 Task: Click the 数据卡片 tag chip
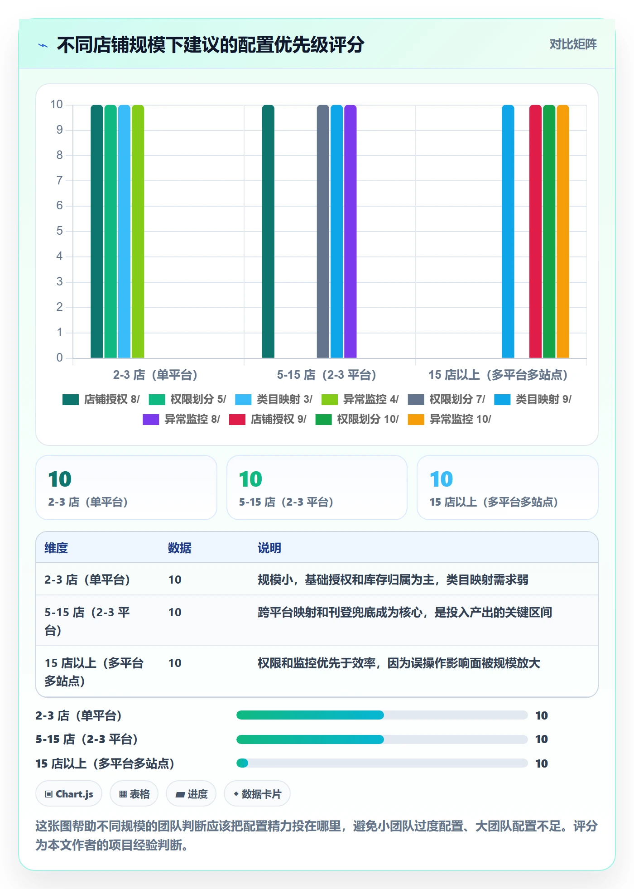point(257,794)
